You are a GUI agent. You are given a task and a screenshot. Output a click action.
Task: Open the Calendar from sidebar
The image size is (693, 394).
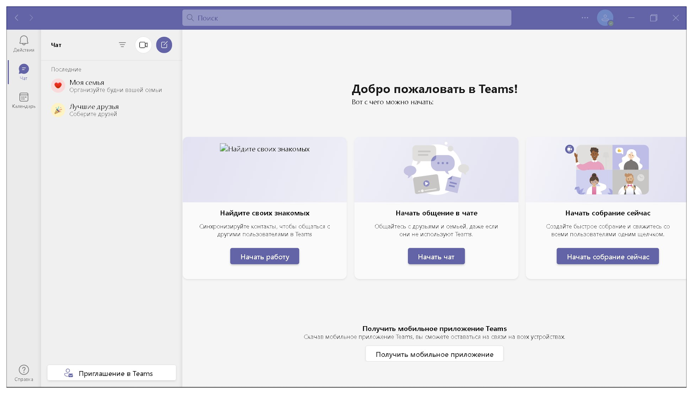(24, 100)
